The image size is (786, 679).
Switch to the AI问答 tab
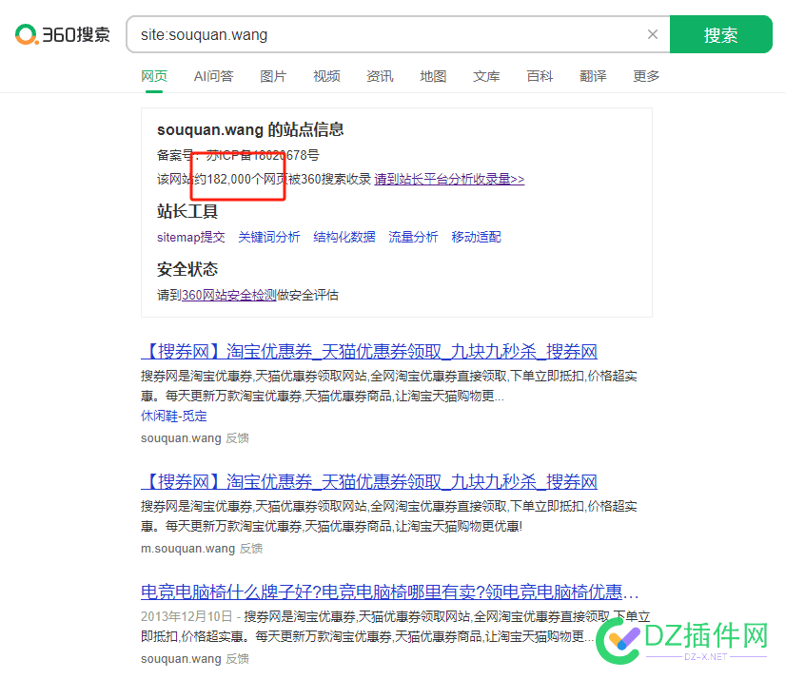(x=213, y=76)
